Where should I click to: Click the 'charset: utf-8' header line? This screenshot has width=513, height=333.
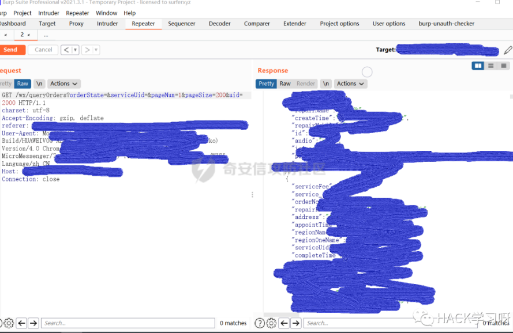pos(25,111)
